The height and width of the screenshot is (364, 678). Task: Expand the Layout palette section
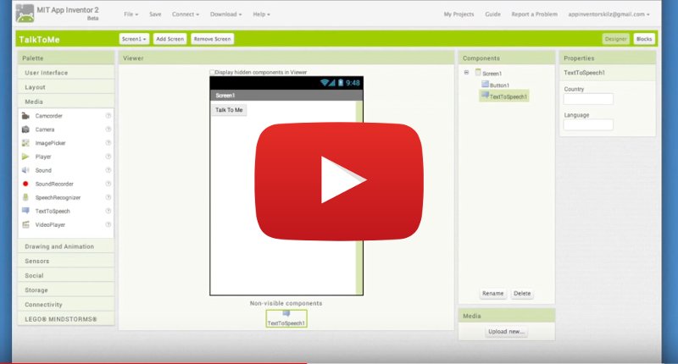[x=66, y=87]
